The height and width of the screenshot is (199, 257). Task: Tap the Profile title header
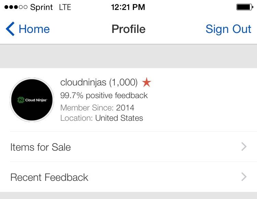[x=128, y=29]
